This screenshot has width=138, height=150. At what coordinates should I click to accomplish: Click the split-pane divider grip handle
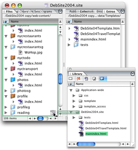click(64, 65)
